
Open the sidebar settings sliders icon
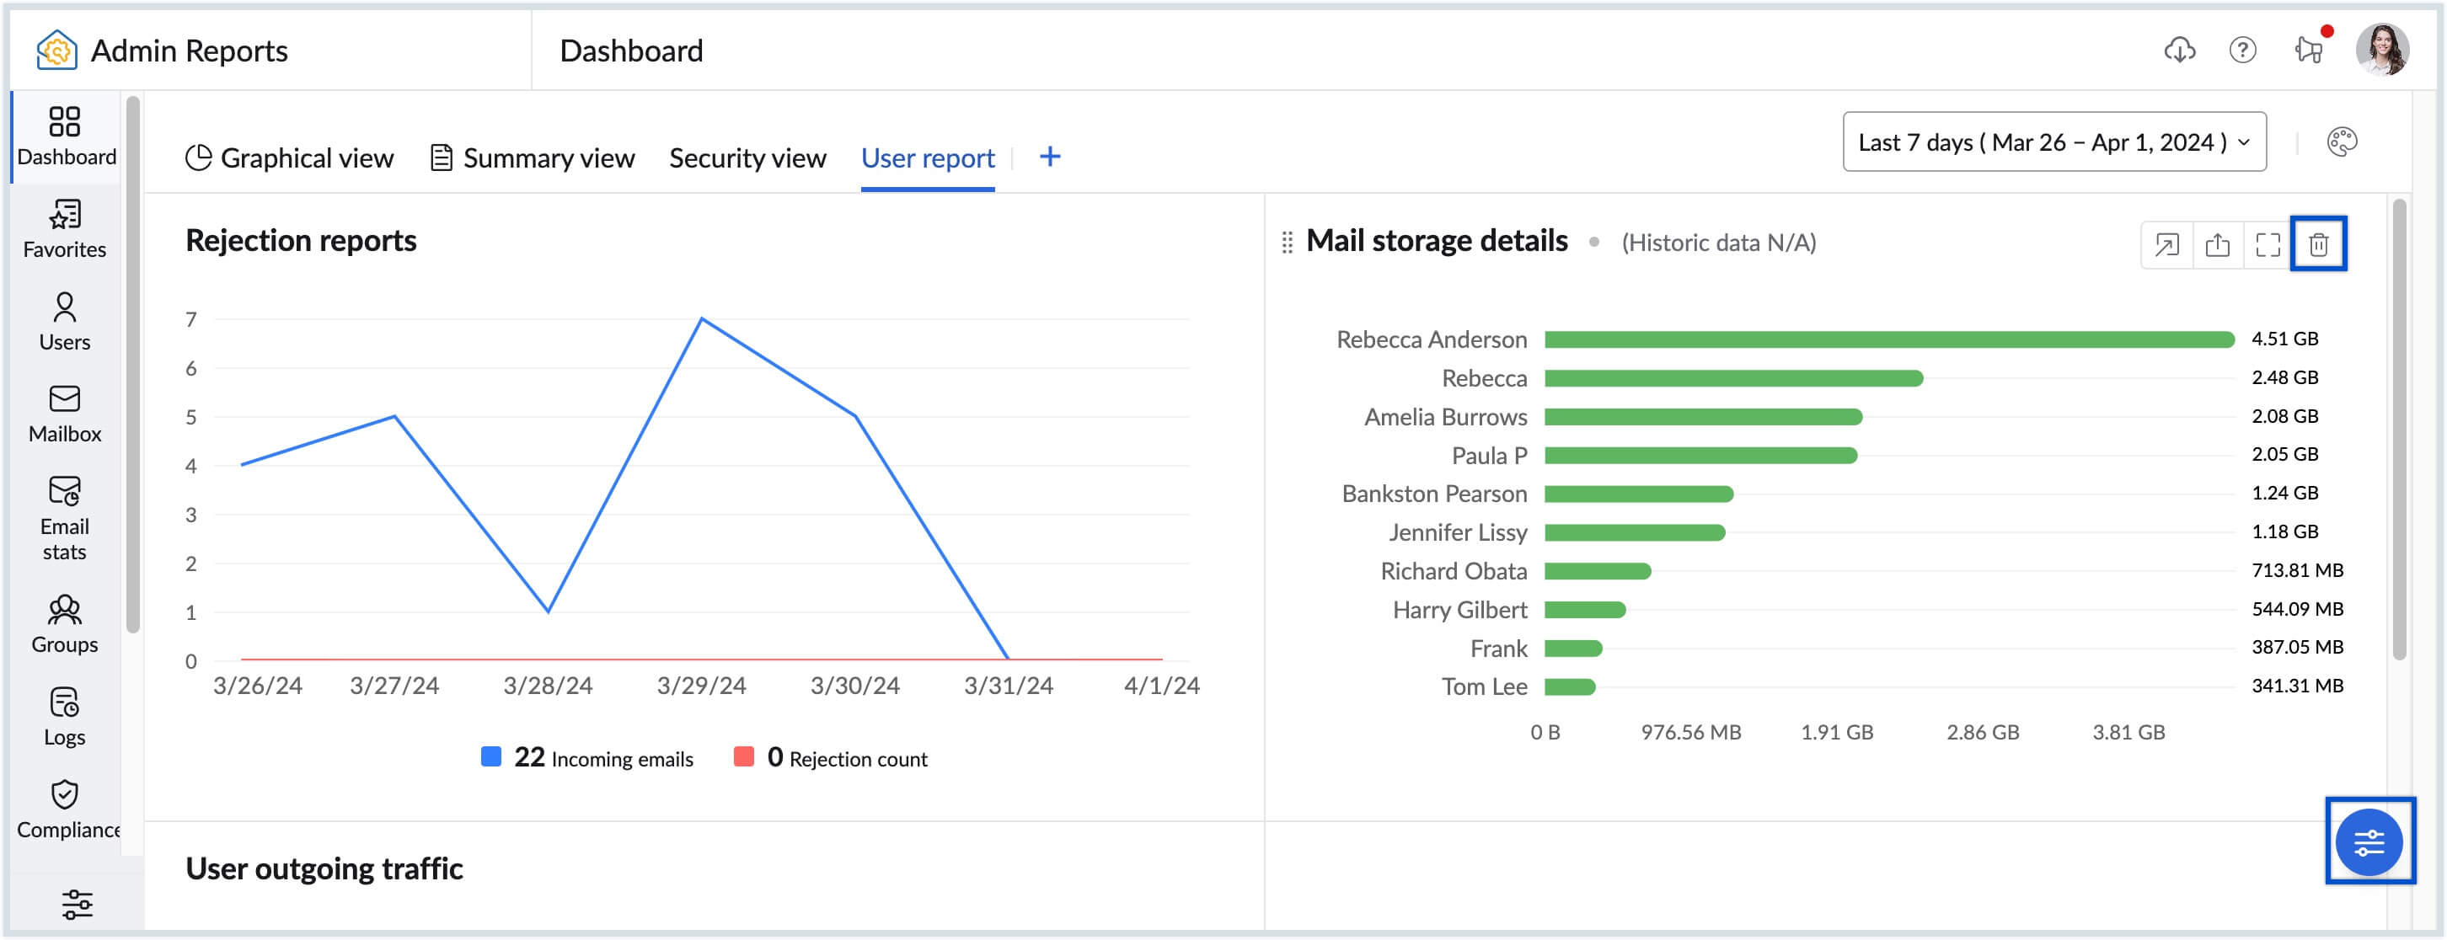77,904
